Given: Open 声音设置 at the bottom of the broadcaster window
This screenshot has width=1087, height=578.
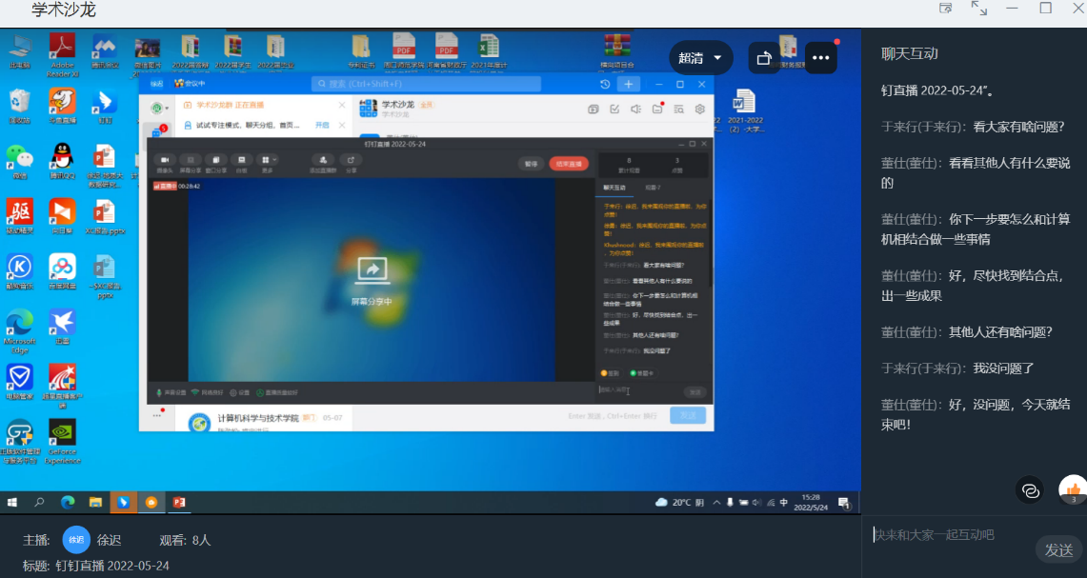Looking at the screenshot, I should [x=171, y=393].
